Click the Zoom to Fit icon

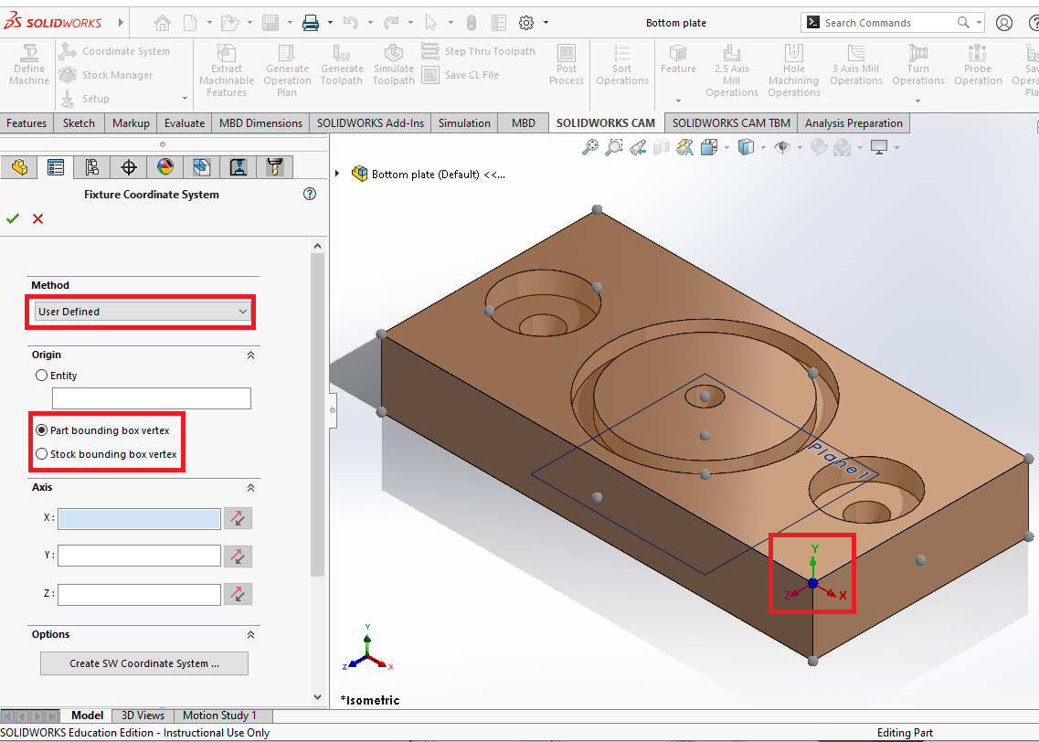click(589, 147)
